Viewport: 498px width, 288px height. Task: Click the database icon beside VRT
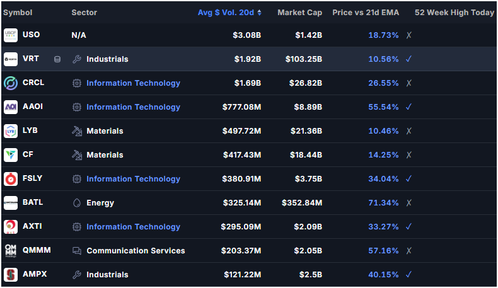pyautogui.click(x=57, y=59)
